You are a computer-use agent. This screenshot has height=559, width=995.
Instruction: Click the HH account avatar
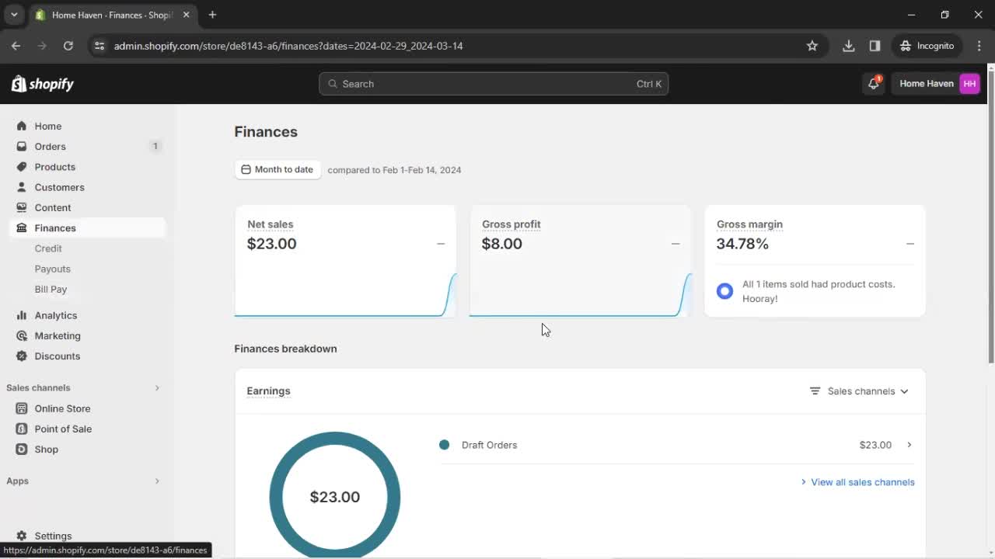969,84
